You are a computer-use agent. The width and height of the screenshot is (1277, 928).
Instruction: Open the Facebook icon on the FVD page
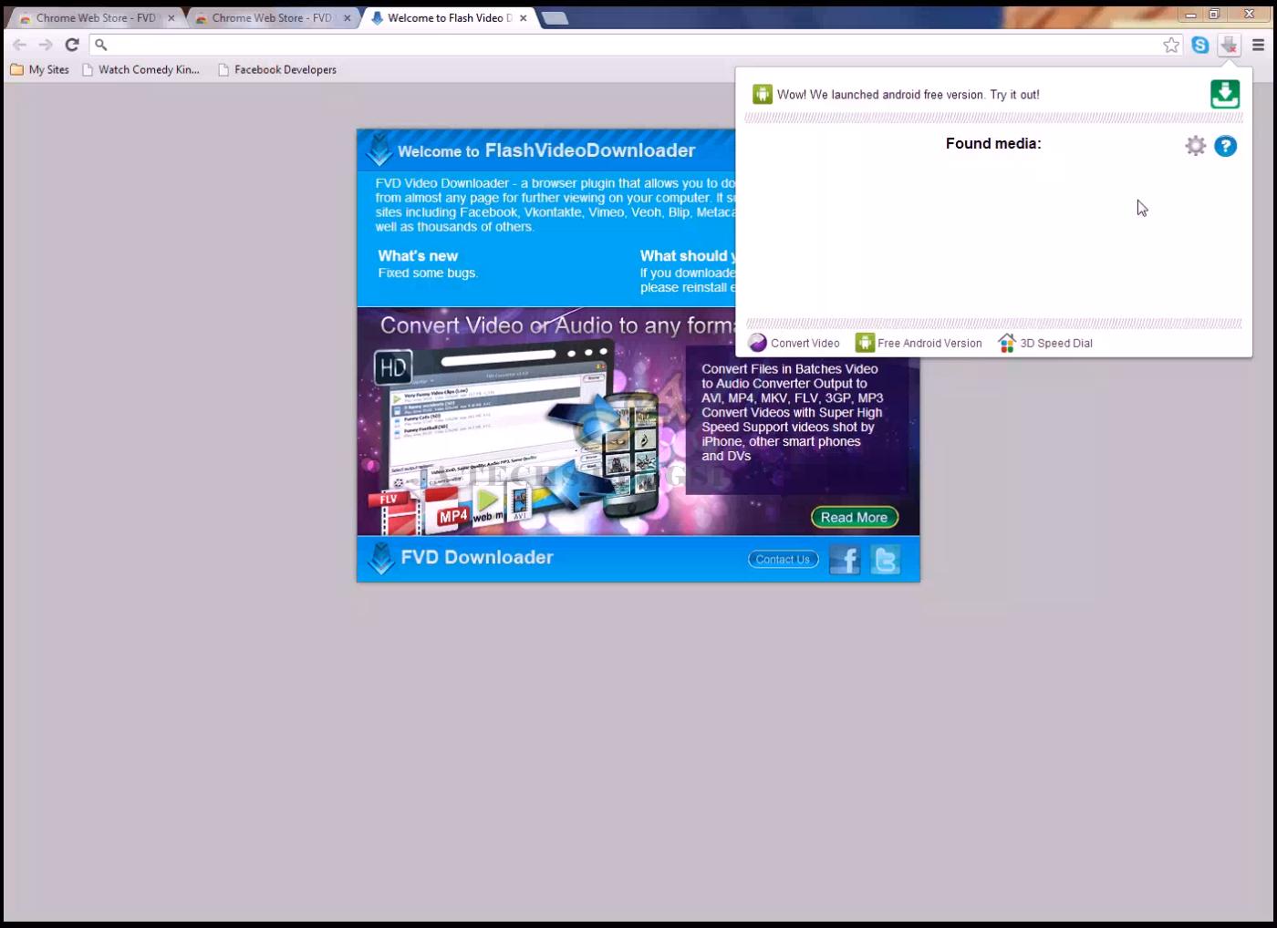click(845, 560)
